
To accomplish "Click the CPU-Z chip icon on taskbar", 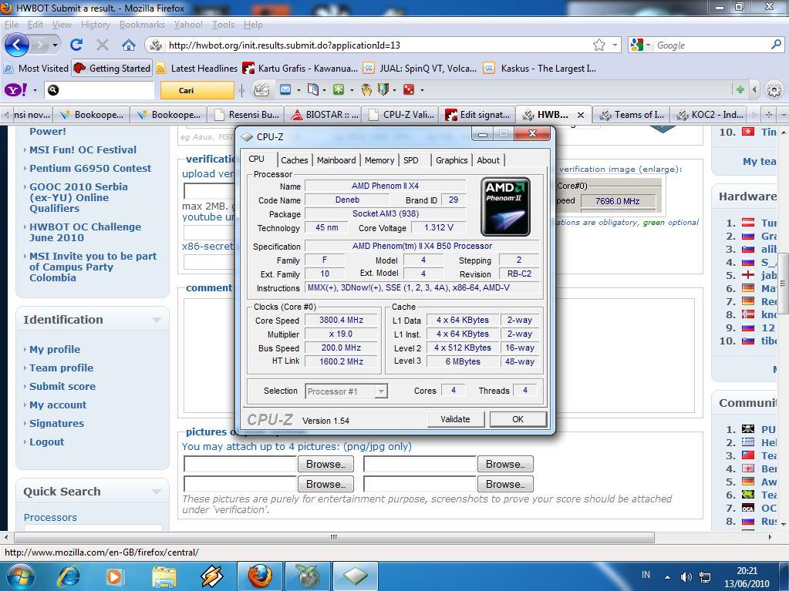I will tap(356, 576).
